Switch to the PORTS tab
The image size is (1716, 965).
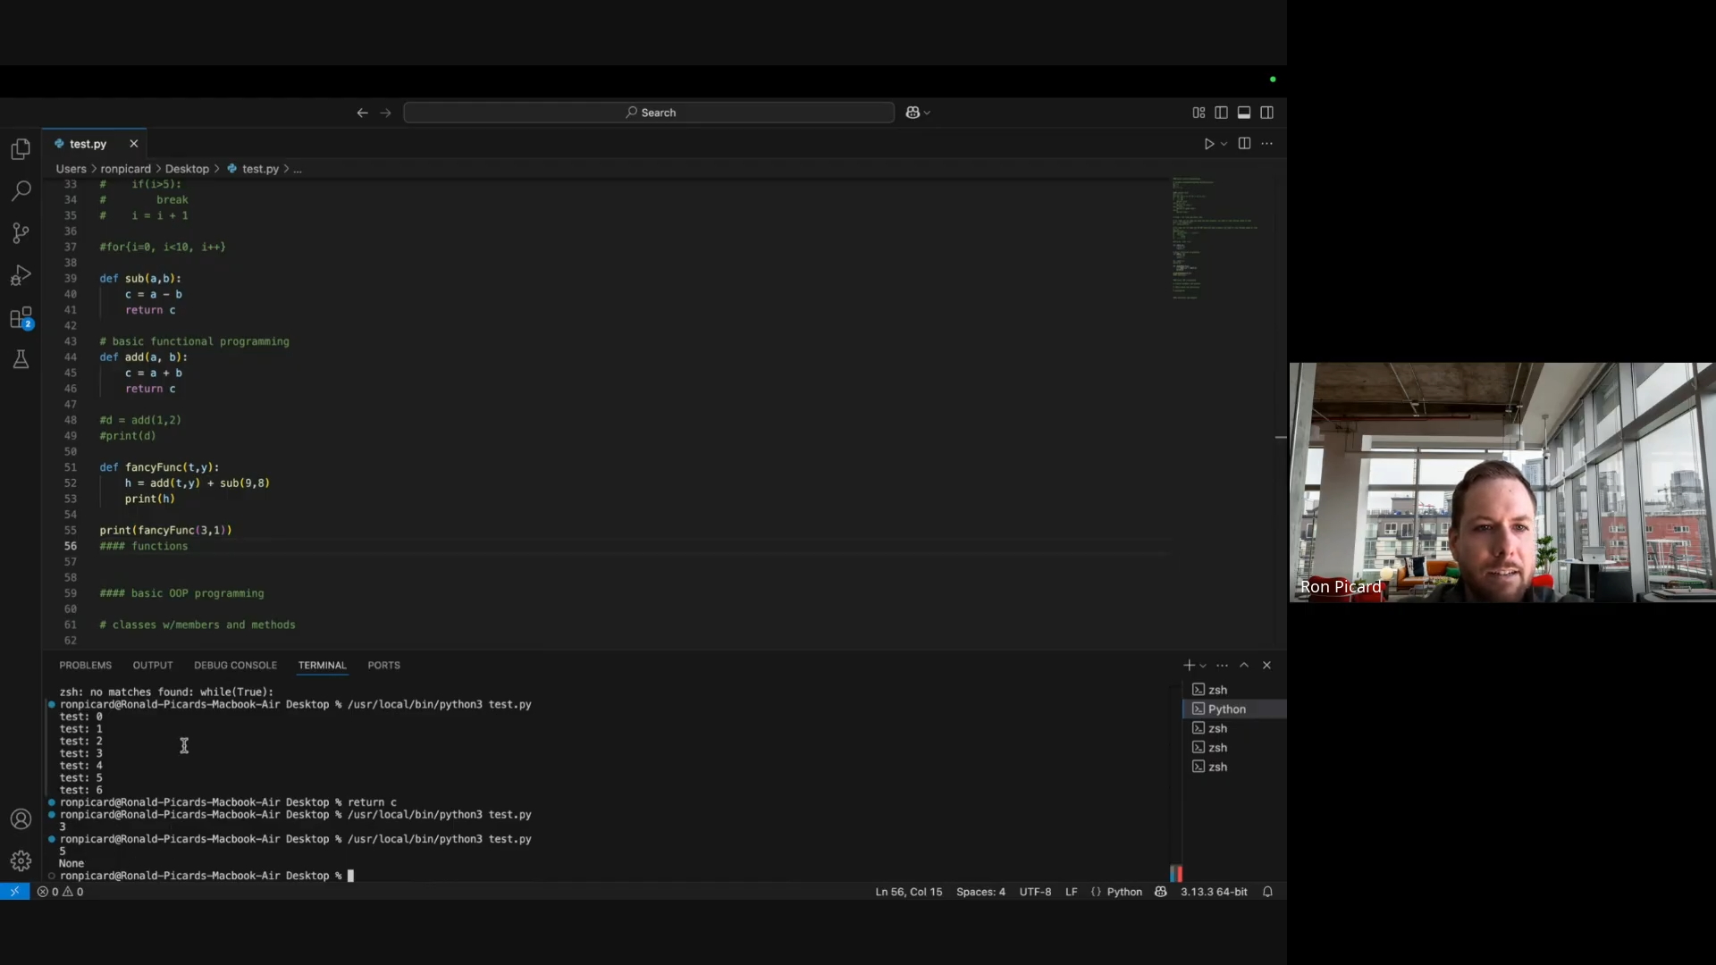tap(383, 665)
